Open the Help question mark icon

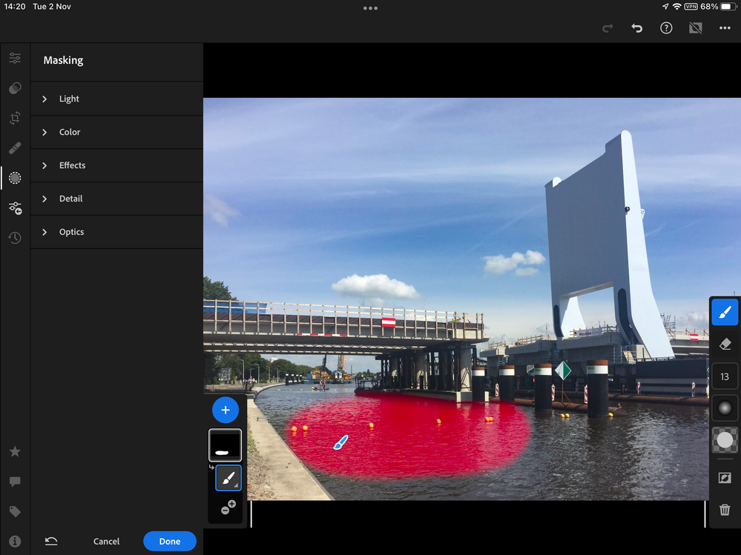666,28
